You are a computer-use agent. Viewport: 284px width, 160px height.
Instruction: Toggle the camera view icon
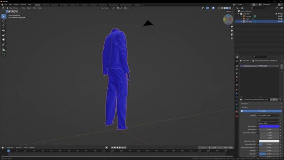[232, 35]
